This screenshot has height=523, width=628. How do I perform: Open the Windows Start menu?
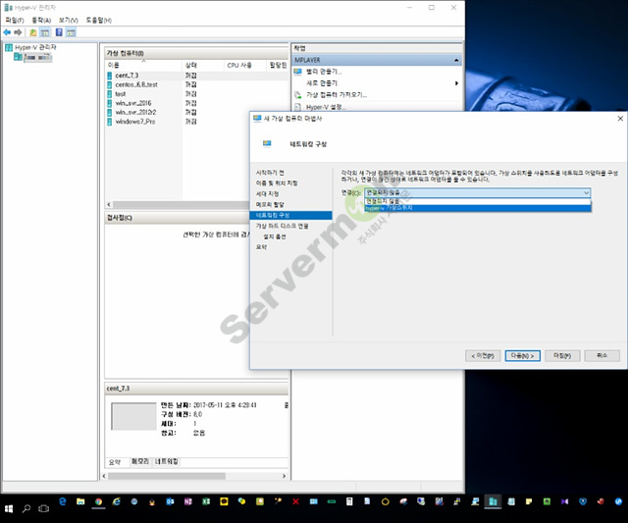[x=9, y=508]
